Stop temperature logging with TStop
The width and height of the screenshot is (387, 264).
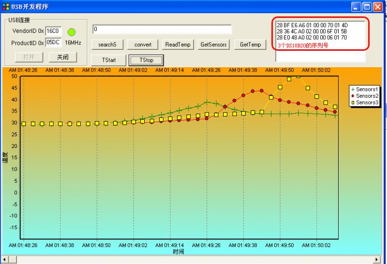coord(146,60)
